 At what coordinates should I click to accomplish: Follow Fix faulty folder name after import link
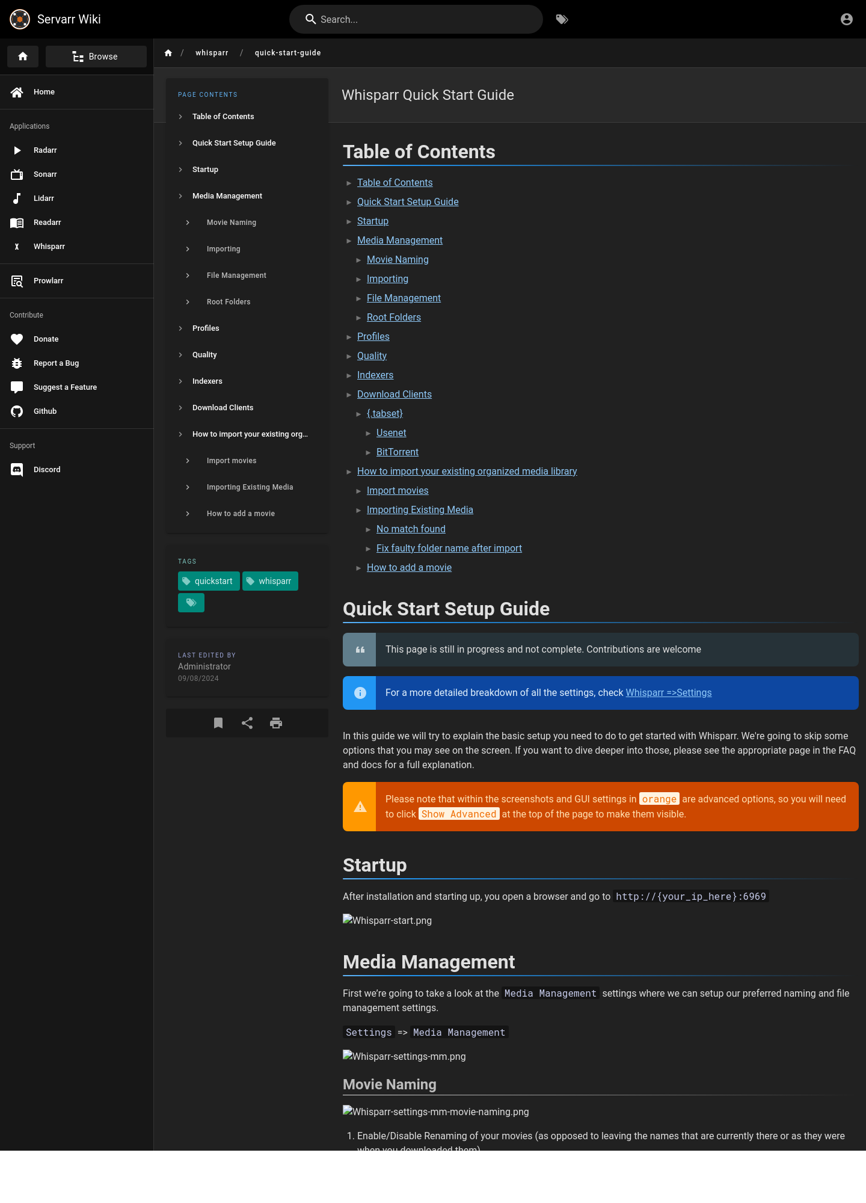pyautogui.click(x=449, y=549)
